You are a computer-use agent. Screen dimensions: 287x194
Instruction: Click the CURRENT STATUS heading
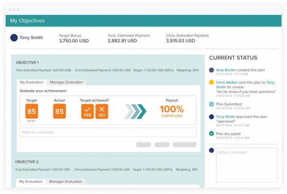tap(233, 58)
